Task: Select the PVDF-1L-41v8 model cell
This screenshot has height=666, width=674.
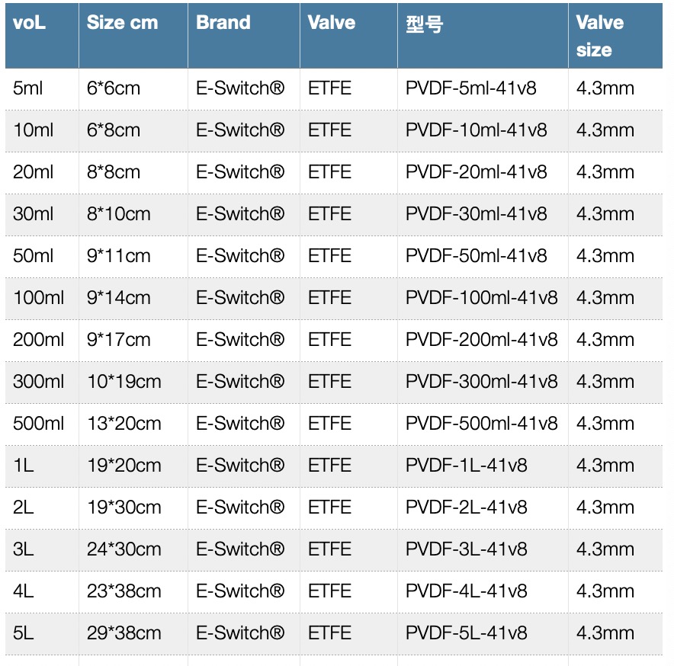Action: 466,466
